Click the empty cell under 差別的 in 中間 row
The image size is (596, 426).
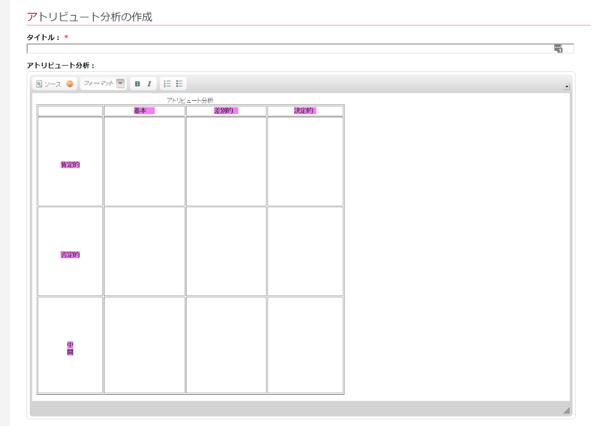pos(226,345)
